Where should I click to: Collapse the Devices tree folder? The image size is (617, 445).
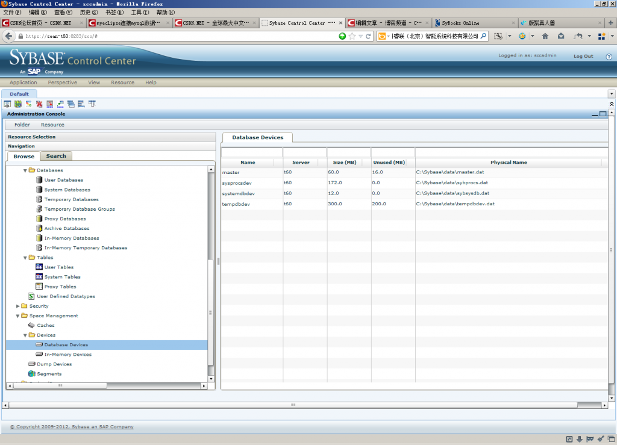point(25,335)
